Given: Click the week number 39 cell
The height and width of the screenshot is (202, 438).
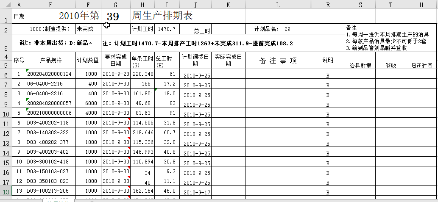Looking at the screenshot, I should point(113,17).
